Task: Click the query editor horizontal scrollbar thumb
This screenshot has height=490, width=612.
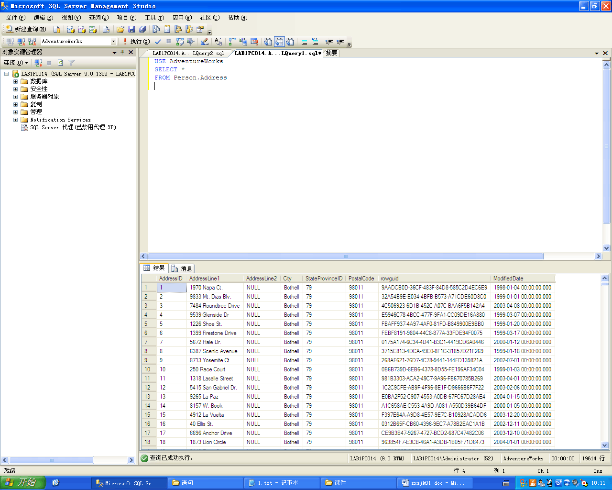Action: click(x=346, y=256)
